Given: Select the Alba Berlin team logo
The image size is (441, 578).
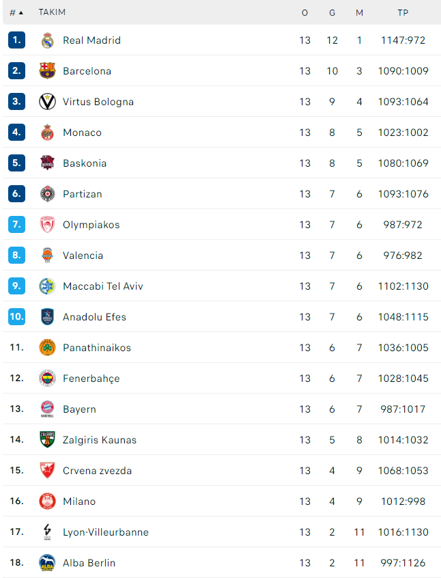Looking at the screenshot, I should tap(47, 562).
